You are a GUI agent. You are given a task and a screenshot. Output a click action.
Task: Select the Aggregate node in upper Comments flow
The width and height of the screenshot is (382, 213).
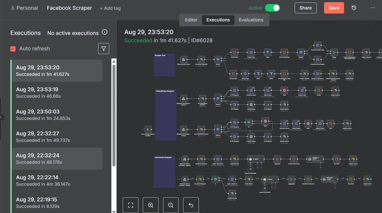click(x=277, y=159)
